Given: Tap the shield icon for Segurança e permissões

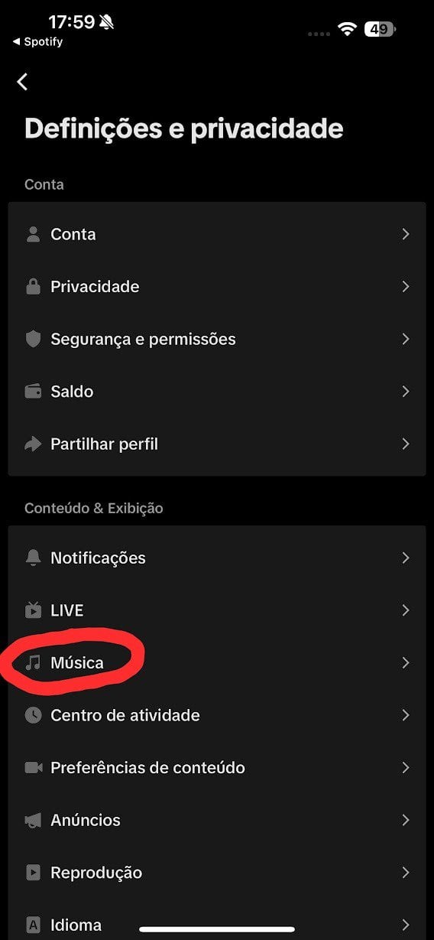Looking at the screenshot, I should point(33,339).
